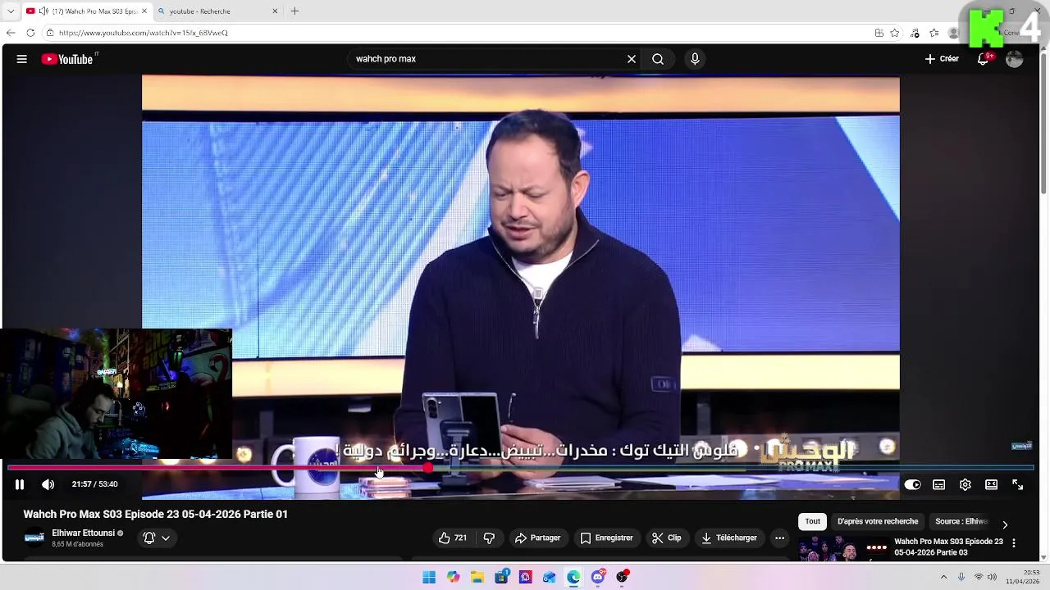Open the media control icon in the toolbar

coord(915,33)
